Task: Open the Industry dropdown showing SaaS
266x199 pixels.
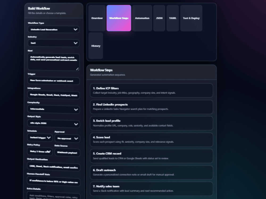Action: click(x=53, y=43)
